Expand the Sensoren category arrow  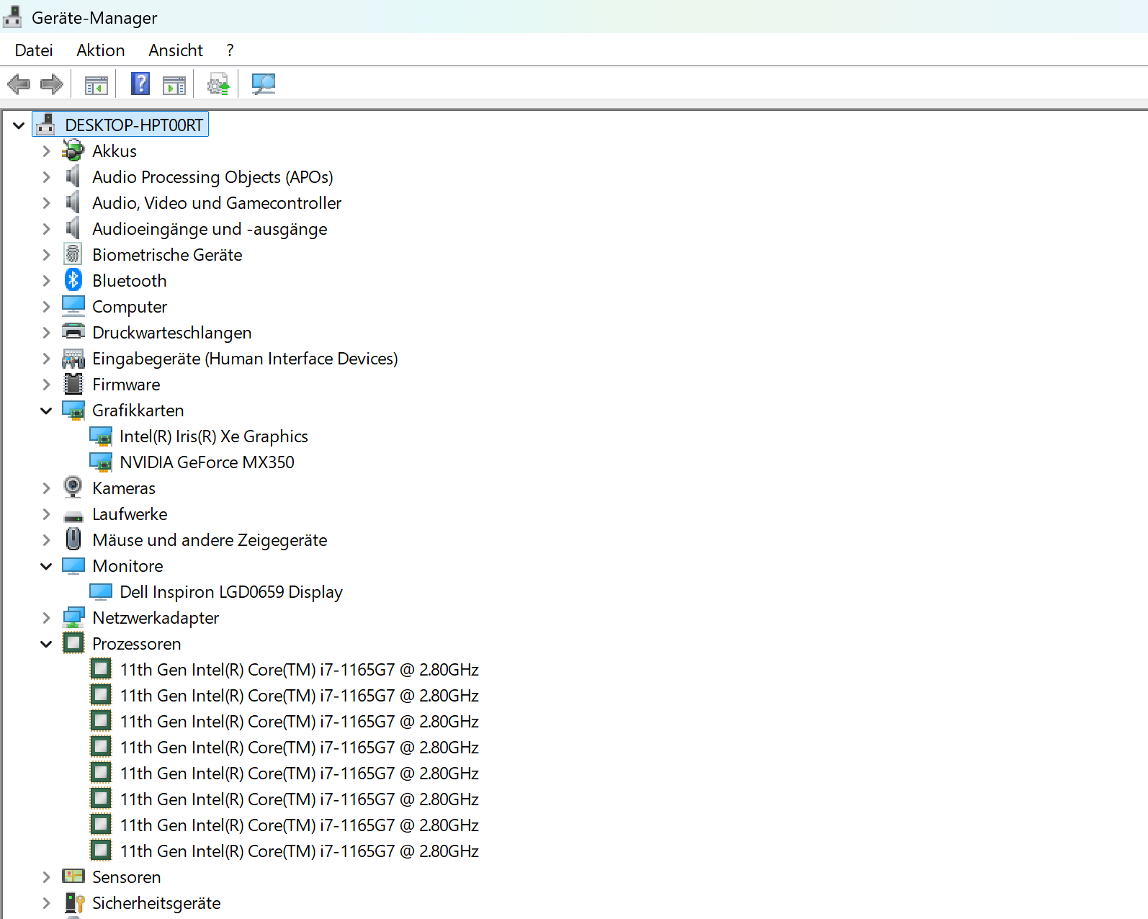pyautogui.click(x=46, y=877)
